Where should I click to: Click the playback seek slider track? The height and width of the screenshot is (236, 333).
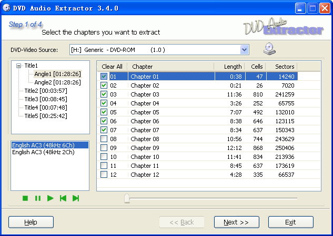pos(214,198)
